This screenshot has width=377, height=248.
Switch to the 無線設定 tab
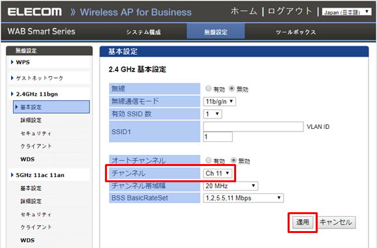(x=216, y=31)
